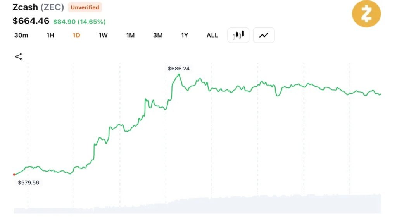
Task: Switch to candlestick chart view
Action: pos(238,35)
